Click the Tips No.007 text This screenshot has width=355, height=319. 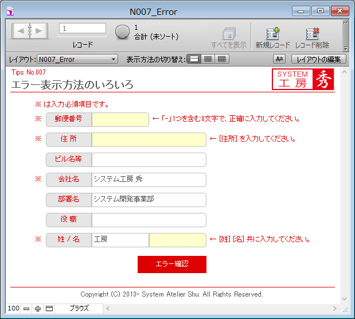tap(29, 72)
